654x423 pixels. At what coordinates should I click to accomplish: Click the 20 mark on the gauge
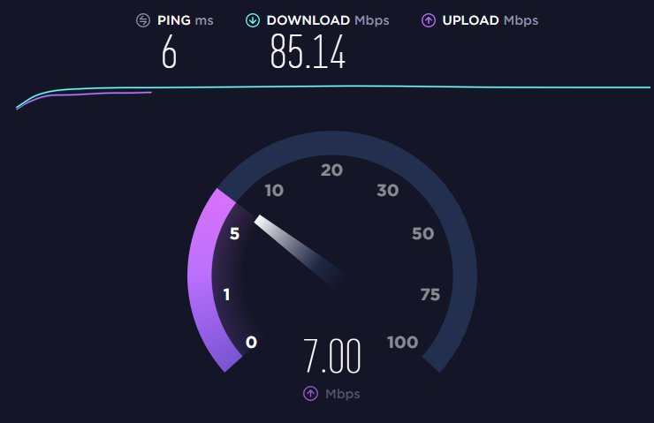(x=331, y=170)
